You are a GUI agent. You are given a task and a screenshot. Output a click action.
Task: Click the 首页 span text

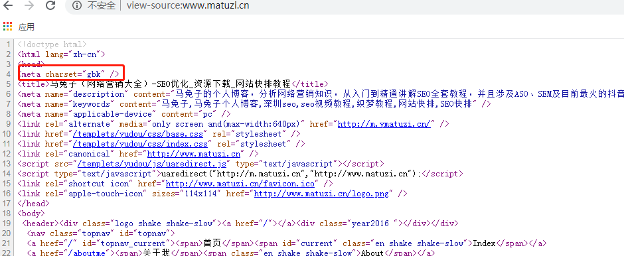click(x=212, y=243)
